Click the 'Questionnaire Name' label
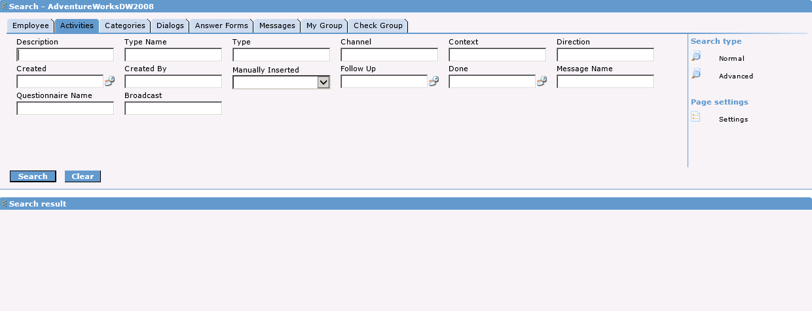The image size is (812, 311). [x=54, y=95]
